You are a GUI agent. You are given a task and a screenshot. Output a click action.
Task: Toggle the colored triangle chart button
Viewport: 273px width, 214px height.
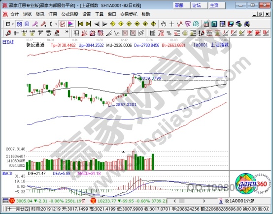tap(71, 24)
